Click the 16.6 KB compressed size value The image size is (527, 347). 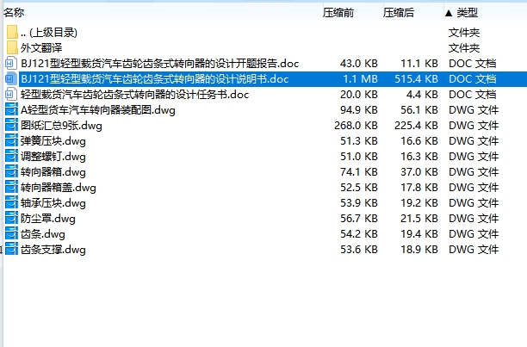click(419, 140)
